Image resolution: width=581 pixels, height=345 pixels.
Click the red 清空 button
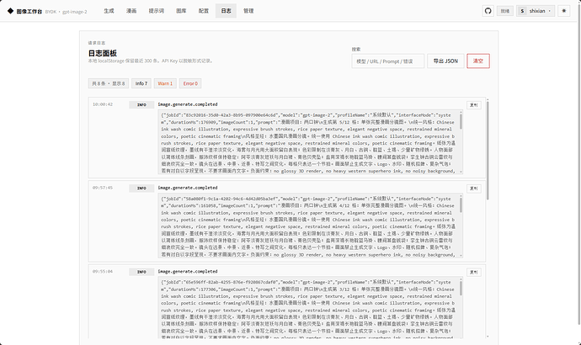click(478, 61)
